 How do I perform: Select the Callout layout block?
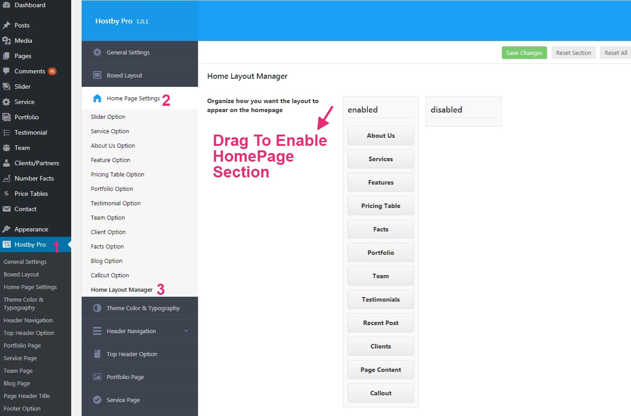[x=380, y=393]
